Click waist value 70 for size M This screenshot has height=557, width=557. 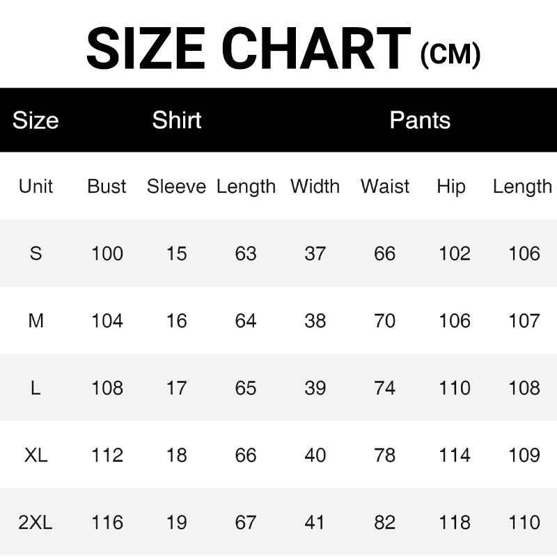coord(385,321)
